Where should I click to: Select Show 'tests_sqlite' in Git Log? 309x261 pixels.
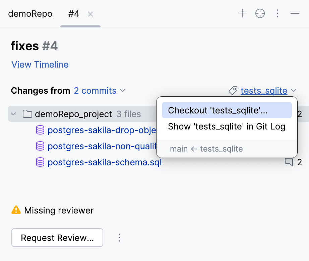(x=227, y=127)
